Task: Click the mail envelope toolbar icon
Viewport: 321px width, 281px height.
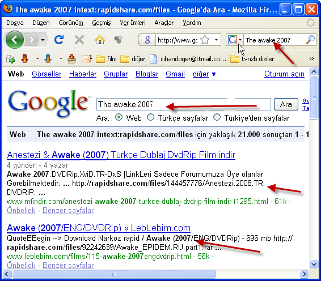Action: (x=86, y=59)
